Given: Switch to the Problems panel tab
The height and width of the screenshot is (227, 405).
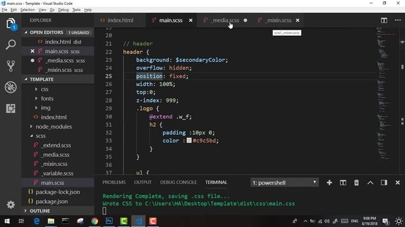Looking at the screenshot, I should 114,182.
